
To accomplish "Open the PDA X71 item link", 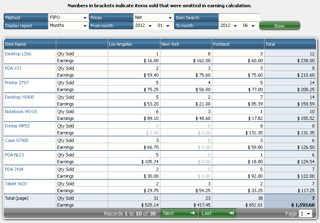I will [x=13, y=68].
